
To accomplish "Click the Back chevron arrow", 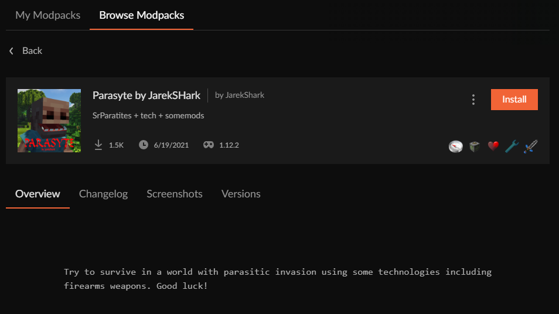I will click(x=11, y=51).
